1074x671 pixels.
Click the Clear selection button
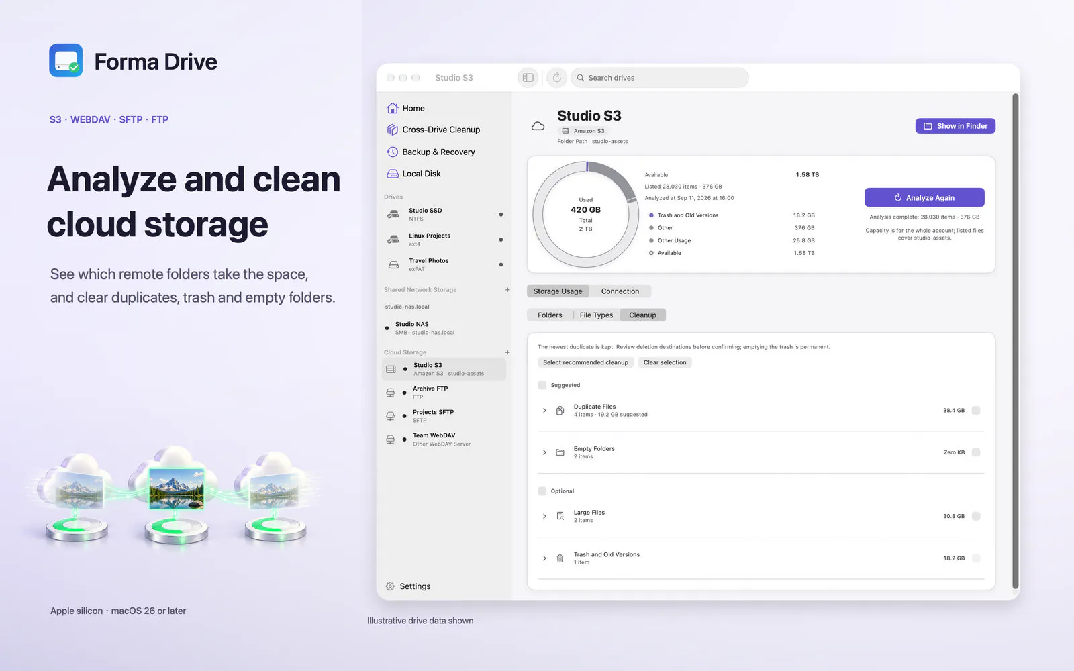665,362
